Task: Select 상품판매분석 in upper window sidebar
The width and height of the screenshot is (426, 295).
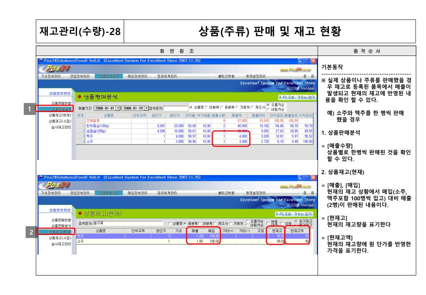Action: pos(61,109)
